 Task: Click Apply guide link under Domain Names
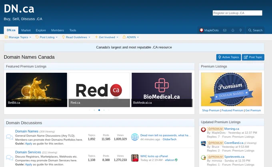click(29, 143)
